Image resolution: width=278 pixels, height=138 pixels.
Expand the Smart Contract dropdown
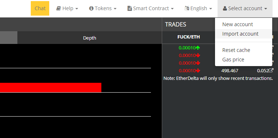[x=151, y=8]
